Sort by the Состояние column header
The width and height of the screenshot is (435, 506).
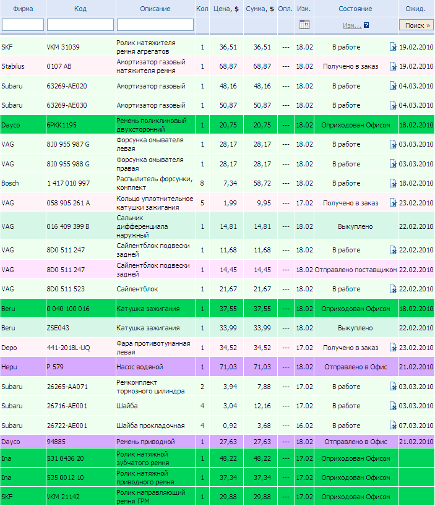pos(355,9)
